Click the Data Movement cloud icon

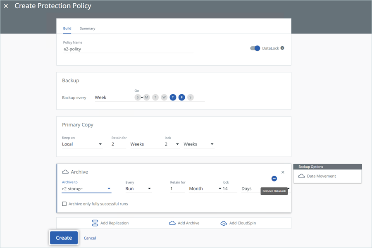click(x=301, y=176)
